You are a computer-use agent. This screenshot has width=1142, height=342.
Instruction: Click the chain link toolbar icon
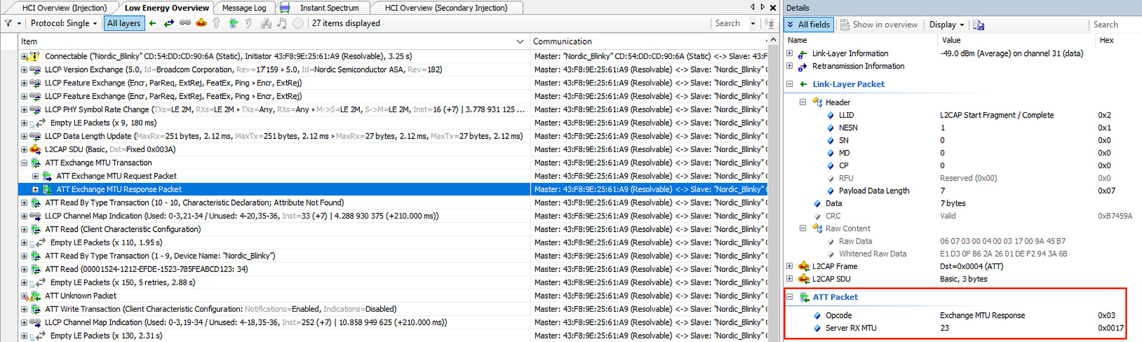coord(185,23)
